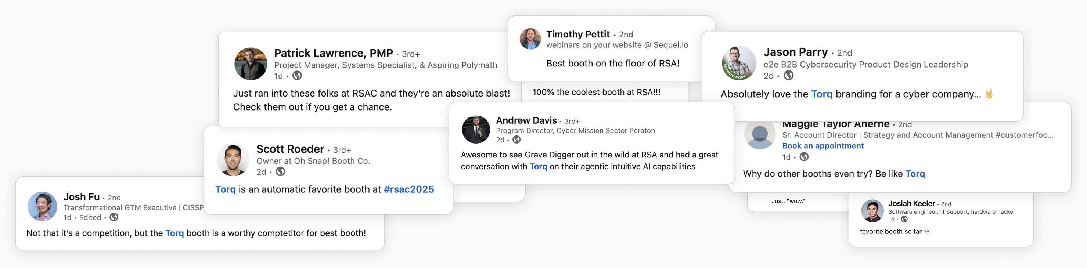Screen dimensions: 1087x268
Task: Click the Torq mention in Jason Parry's post
Action: (x=821, y=94)
